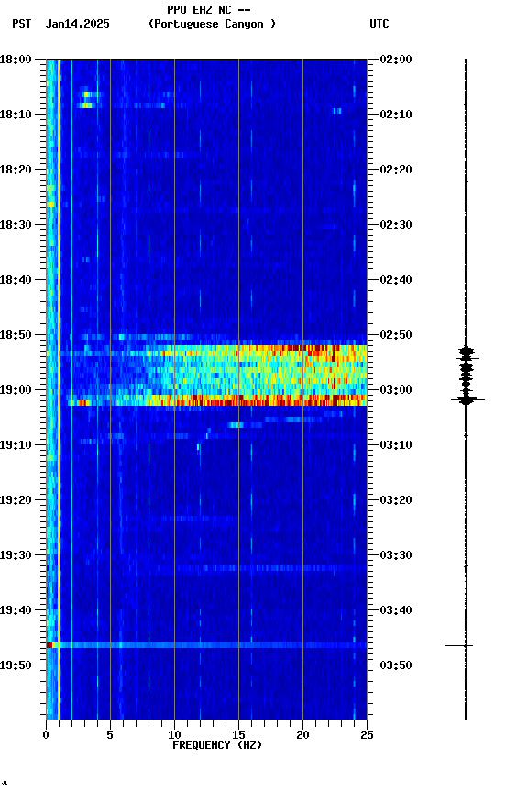The width and height of the screenshot is (506, 793).
Task: Click the 03:30 UTC time label
Action: coord(396,556)
